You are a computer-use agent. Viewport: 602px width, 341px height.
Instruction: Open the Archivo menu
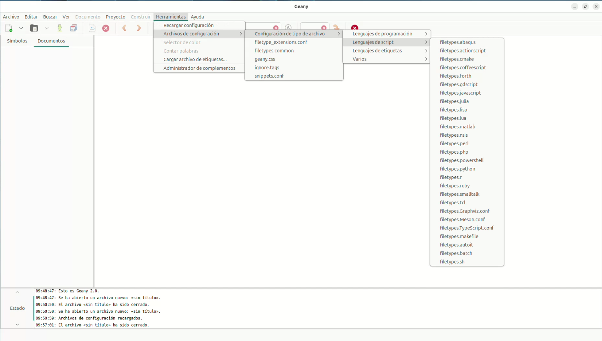click(11, 17)
